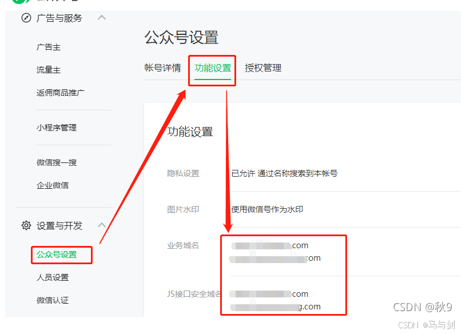Click the second domain under 业务域名
Screen dimensions: 462x334
tap(275, 259)
